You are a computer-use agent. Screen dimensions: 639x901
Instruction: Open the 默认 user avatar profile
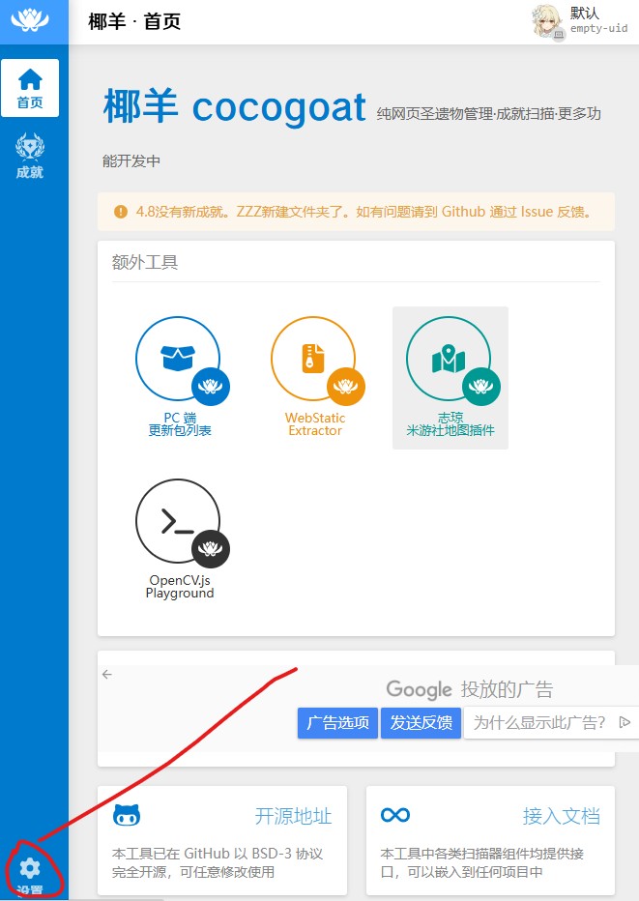[548, 22]
